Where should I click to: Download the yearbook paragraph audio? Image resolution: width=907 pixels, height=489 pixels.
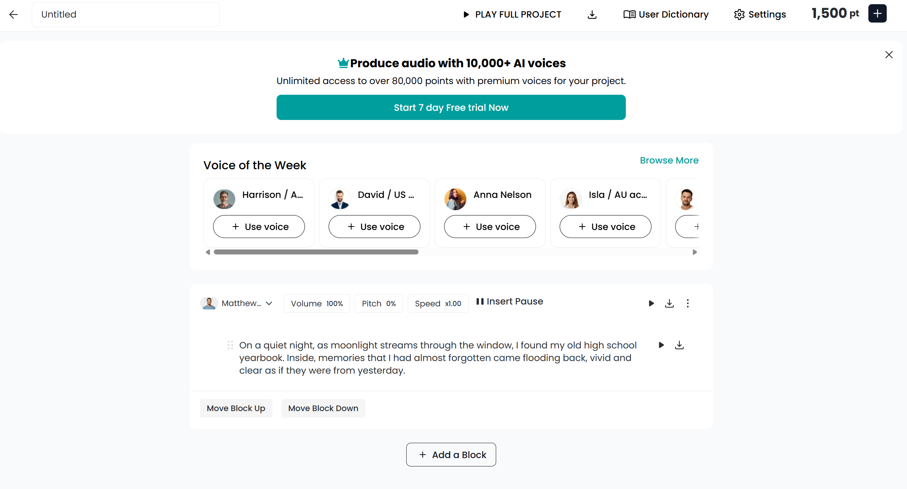[679, 345]
